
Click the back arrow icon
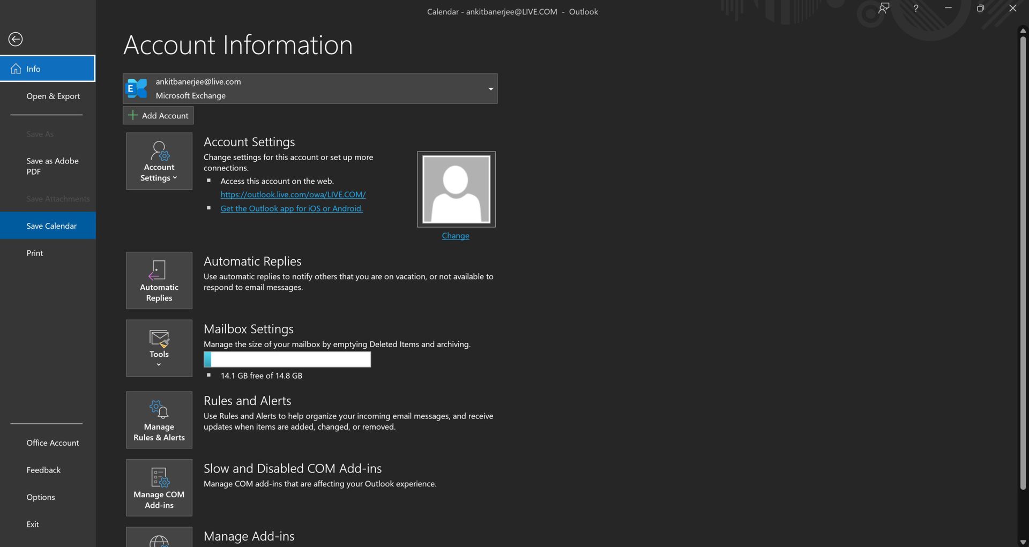click(x=15, y=39)
